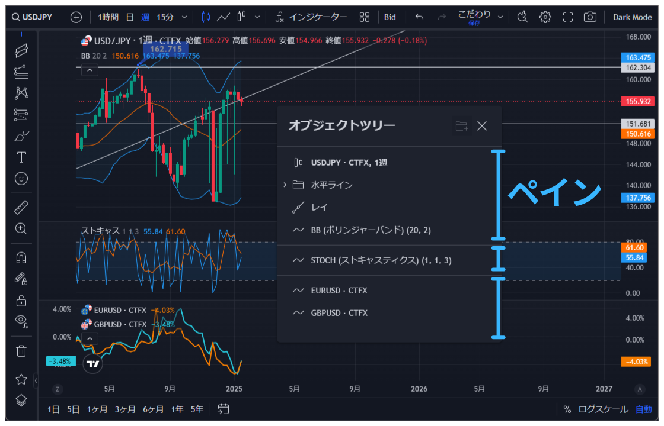Collapse the left toolbar arrow
This screenshot has width=664, height=426.
(36, 380)
